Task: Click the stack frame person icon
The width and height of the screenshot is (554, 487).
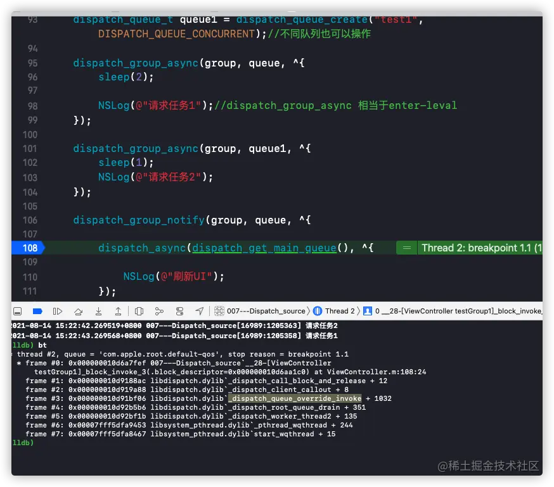Action: click(368, 311)
